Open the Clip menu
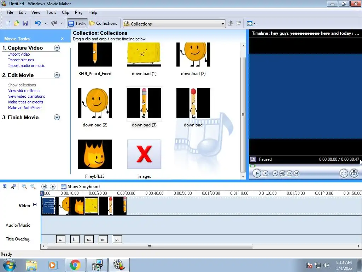This screenshot has width=362, height=272. coord(65,12)
